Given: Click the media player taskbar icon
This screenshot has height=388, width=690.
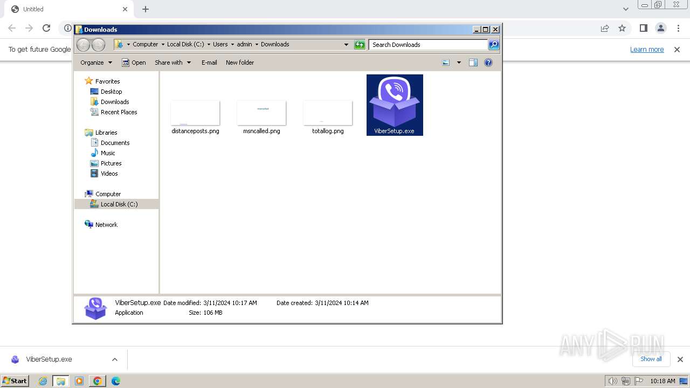Looking at the screenshot, I should (x=79, y=381).
